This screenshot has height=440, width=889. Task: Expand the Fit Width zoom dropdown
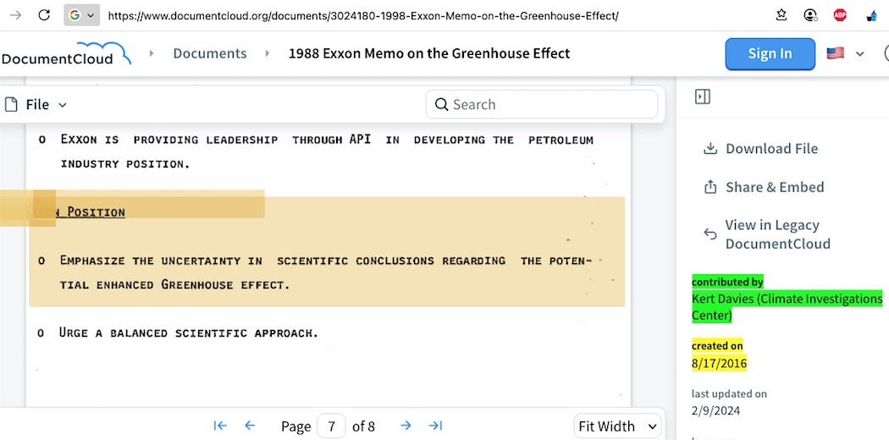(617, 426)
